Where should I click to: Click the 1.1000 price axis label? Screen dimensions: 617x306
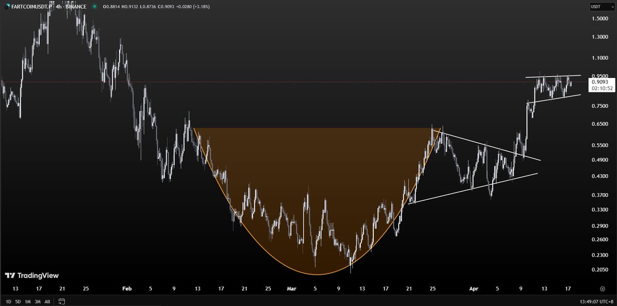pyautogui.click(x=600, y=59)
